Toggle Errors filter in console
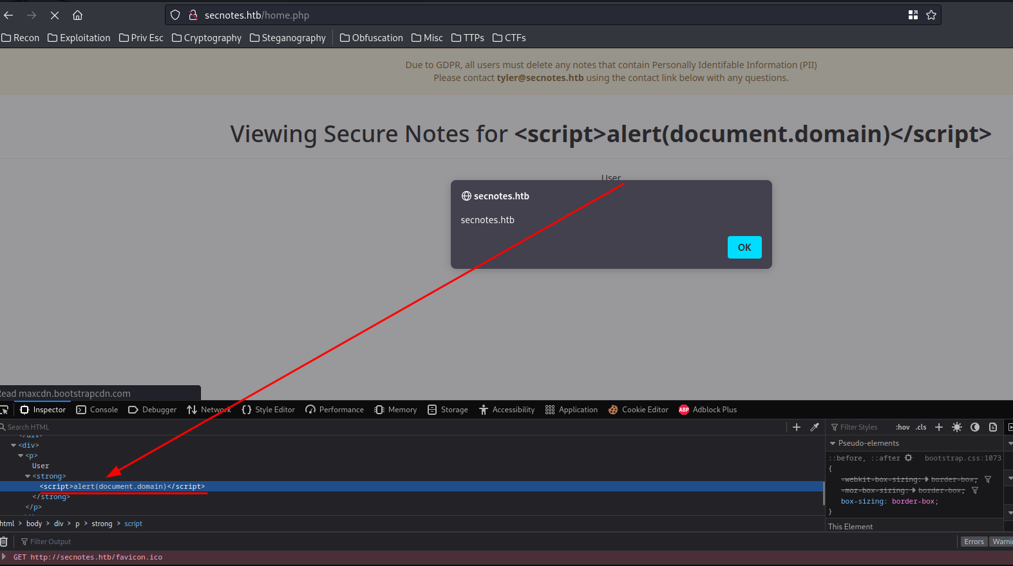The image size is (1013, 566). 974,542
